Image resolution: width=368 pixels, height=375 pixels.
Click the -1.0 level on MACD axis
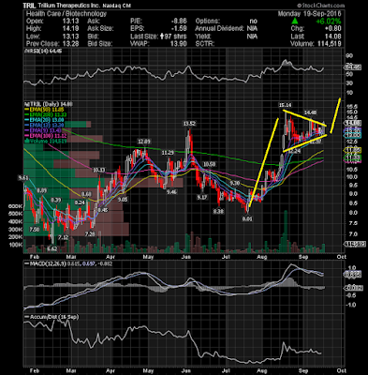coord(352,305)
